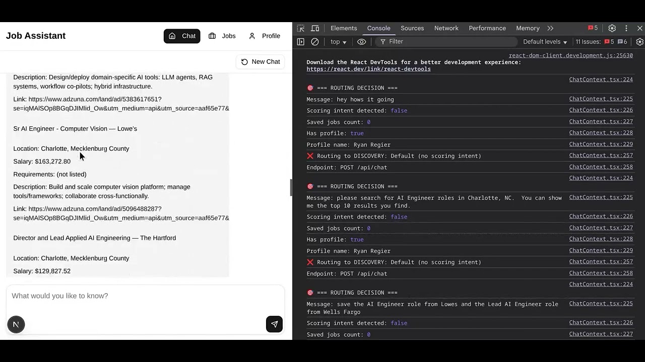Image resolution: width=645 pixels, height=362 pixels.
Task: Open ChatContext.tsx:225 beside 'please search for AI Engineer'
Action: click(601, 198)
